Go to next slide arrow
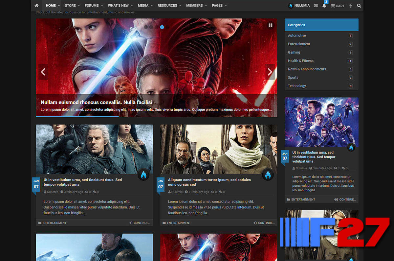Viewport: 394px width, 261px height. [x=270, y=72]
